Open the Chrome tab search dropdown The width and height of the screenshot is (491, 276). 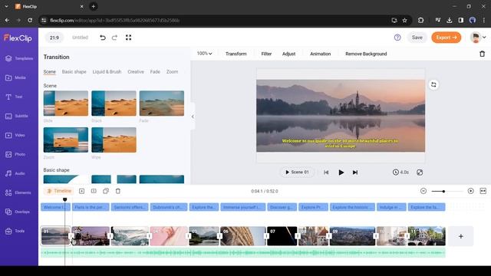6,6
